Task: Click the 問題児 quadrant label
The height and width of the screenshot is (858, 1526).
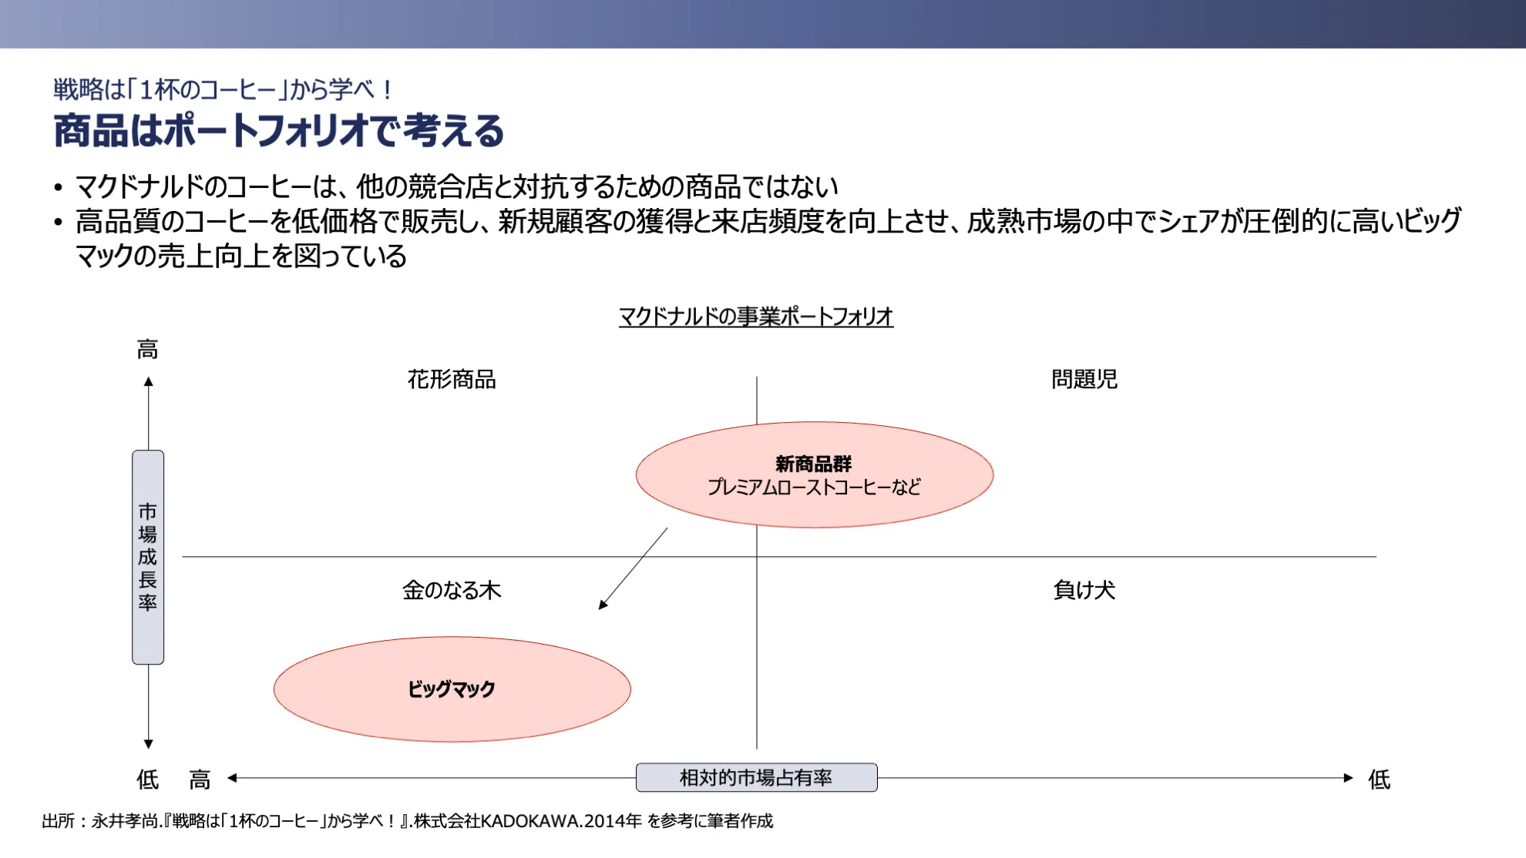Action: (x=1084, y=379)
